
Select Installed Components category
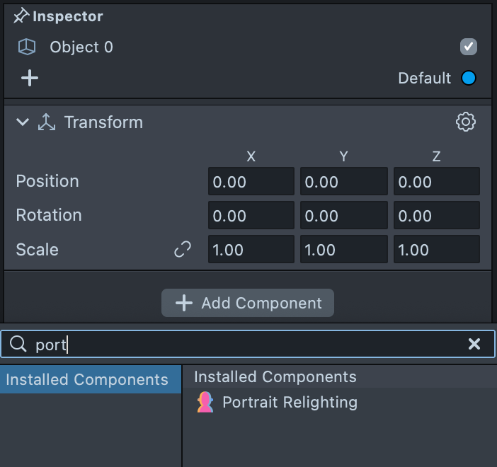(87, 380)
